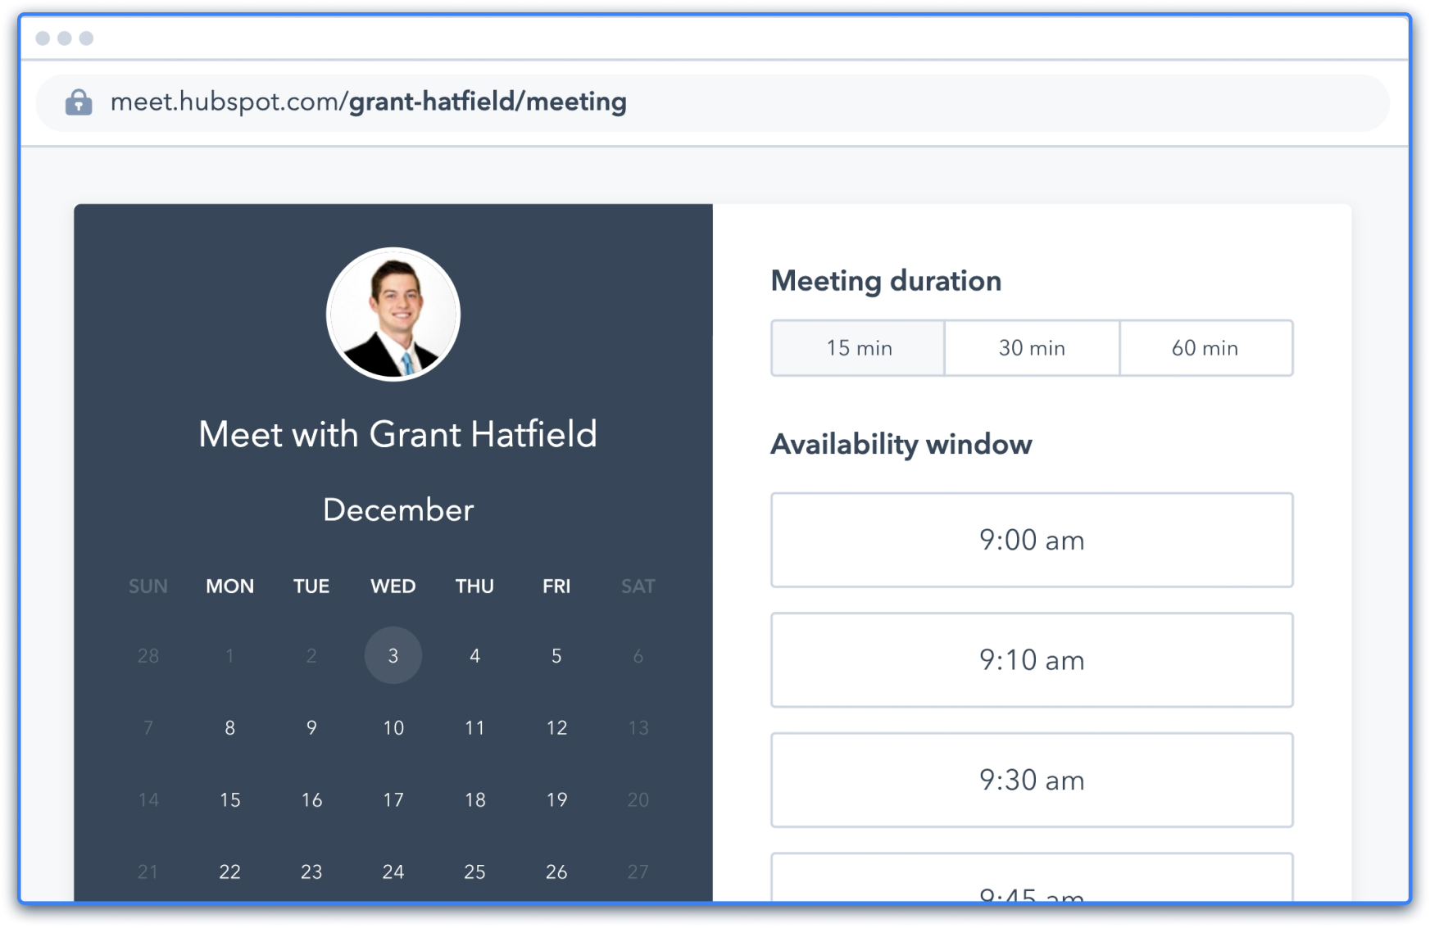This screenshot has width=1430, height=928.
Task: Click the disabled date 13 under SAT
Action: tap(638, 727)
